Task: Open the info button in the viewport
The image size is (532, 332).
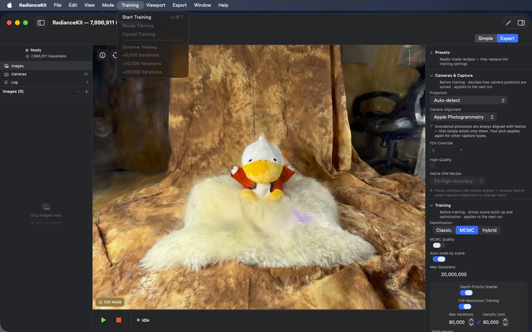Action: [x=102, y=55]
